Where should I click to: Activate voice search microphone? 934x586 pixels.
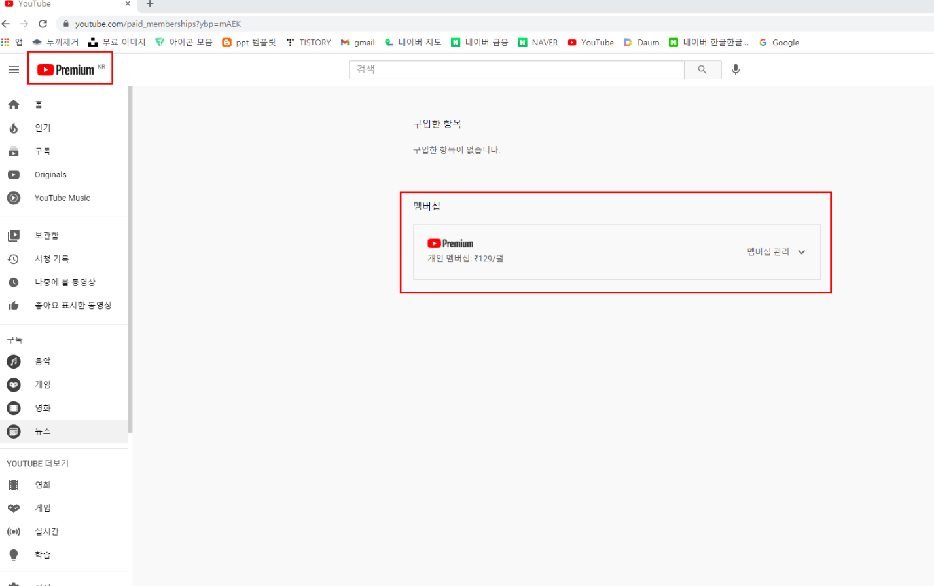[736, 69]
